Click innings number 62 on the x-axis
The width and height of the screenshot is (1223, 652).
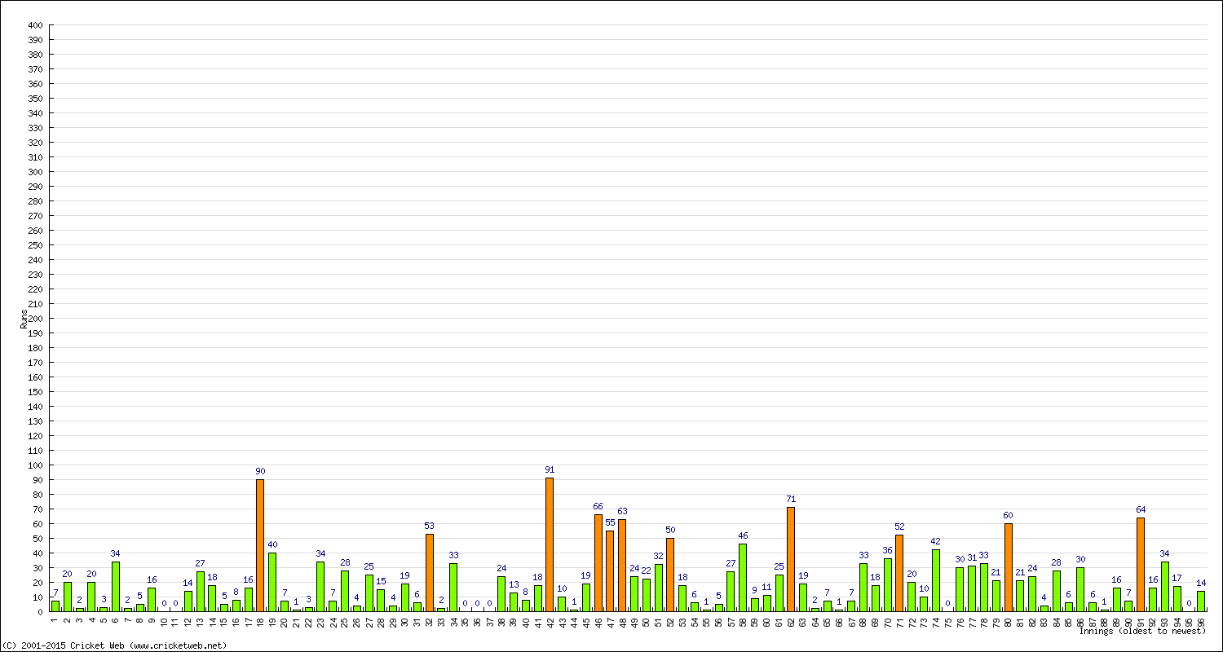[791, 621]
